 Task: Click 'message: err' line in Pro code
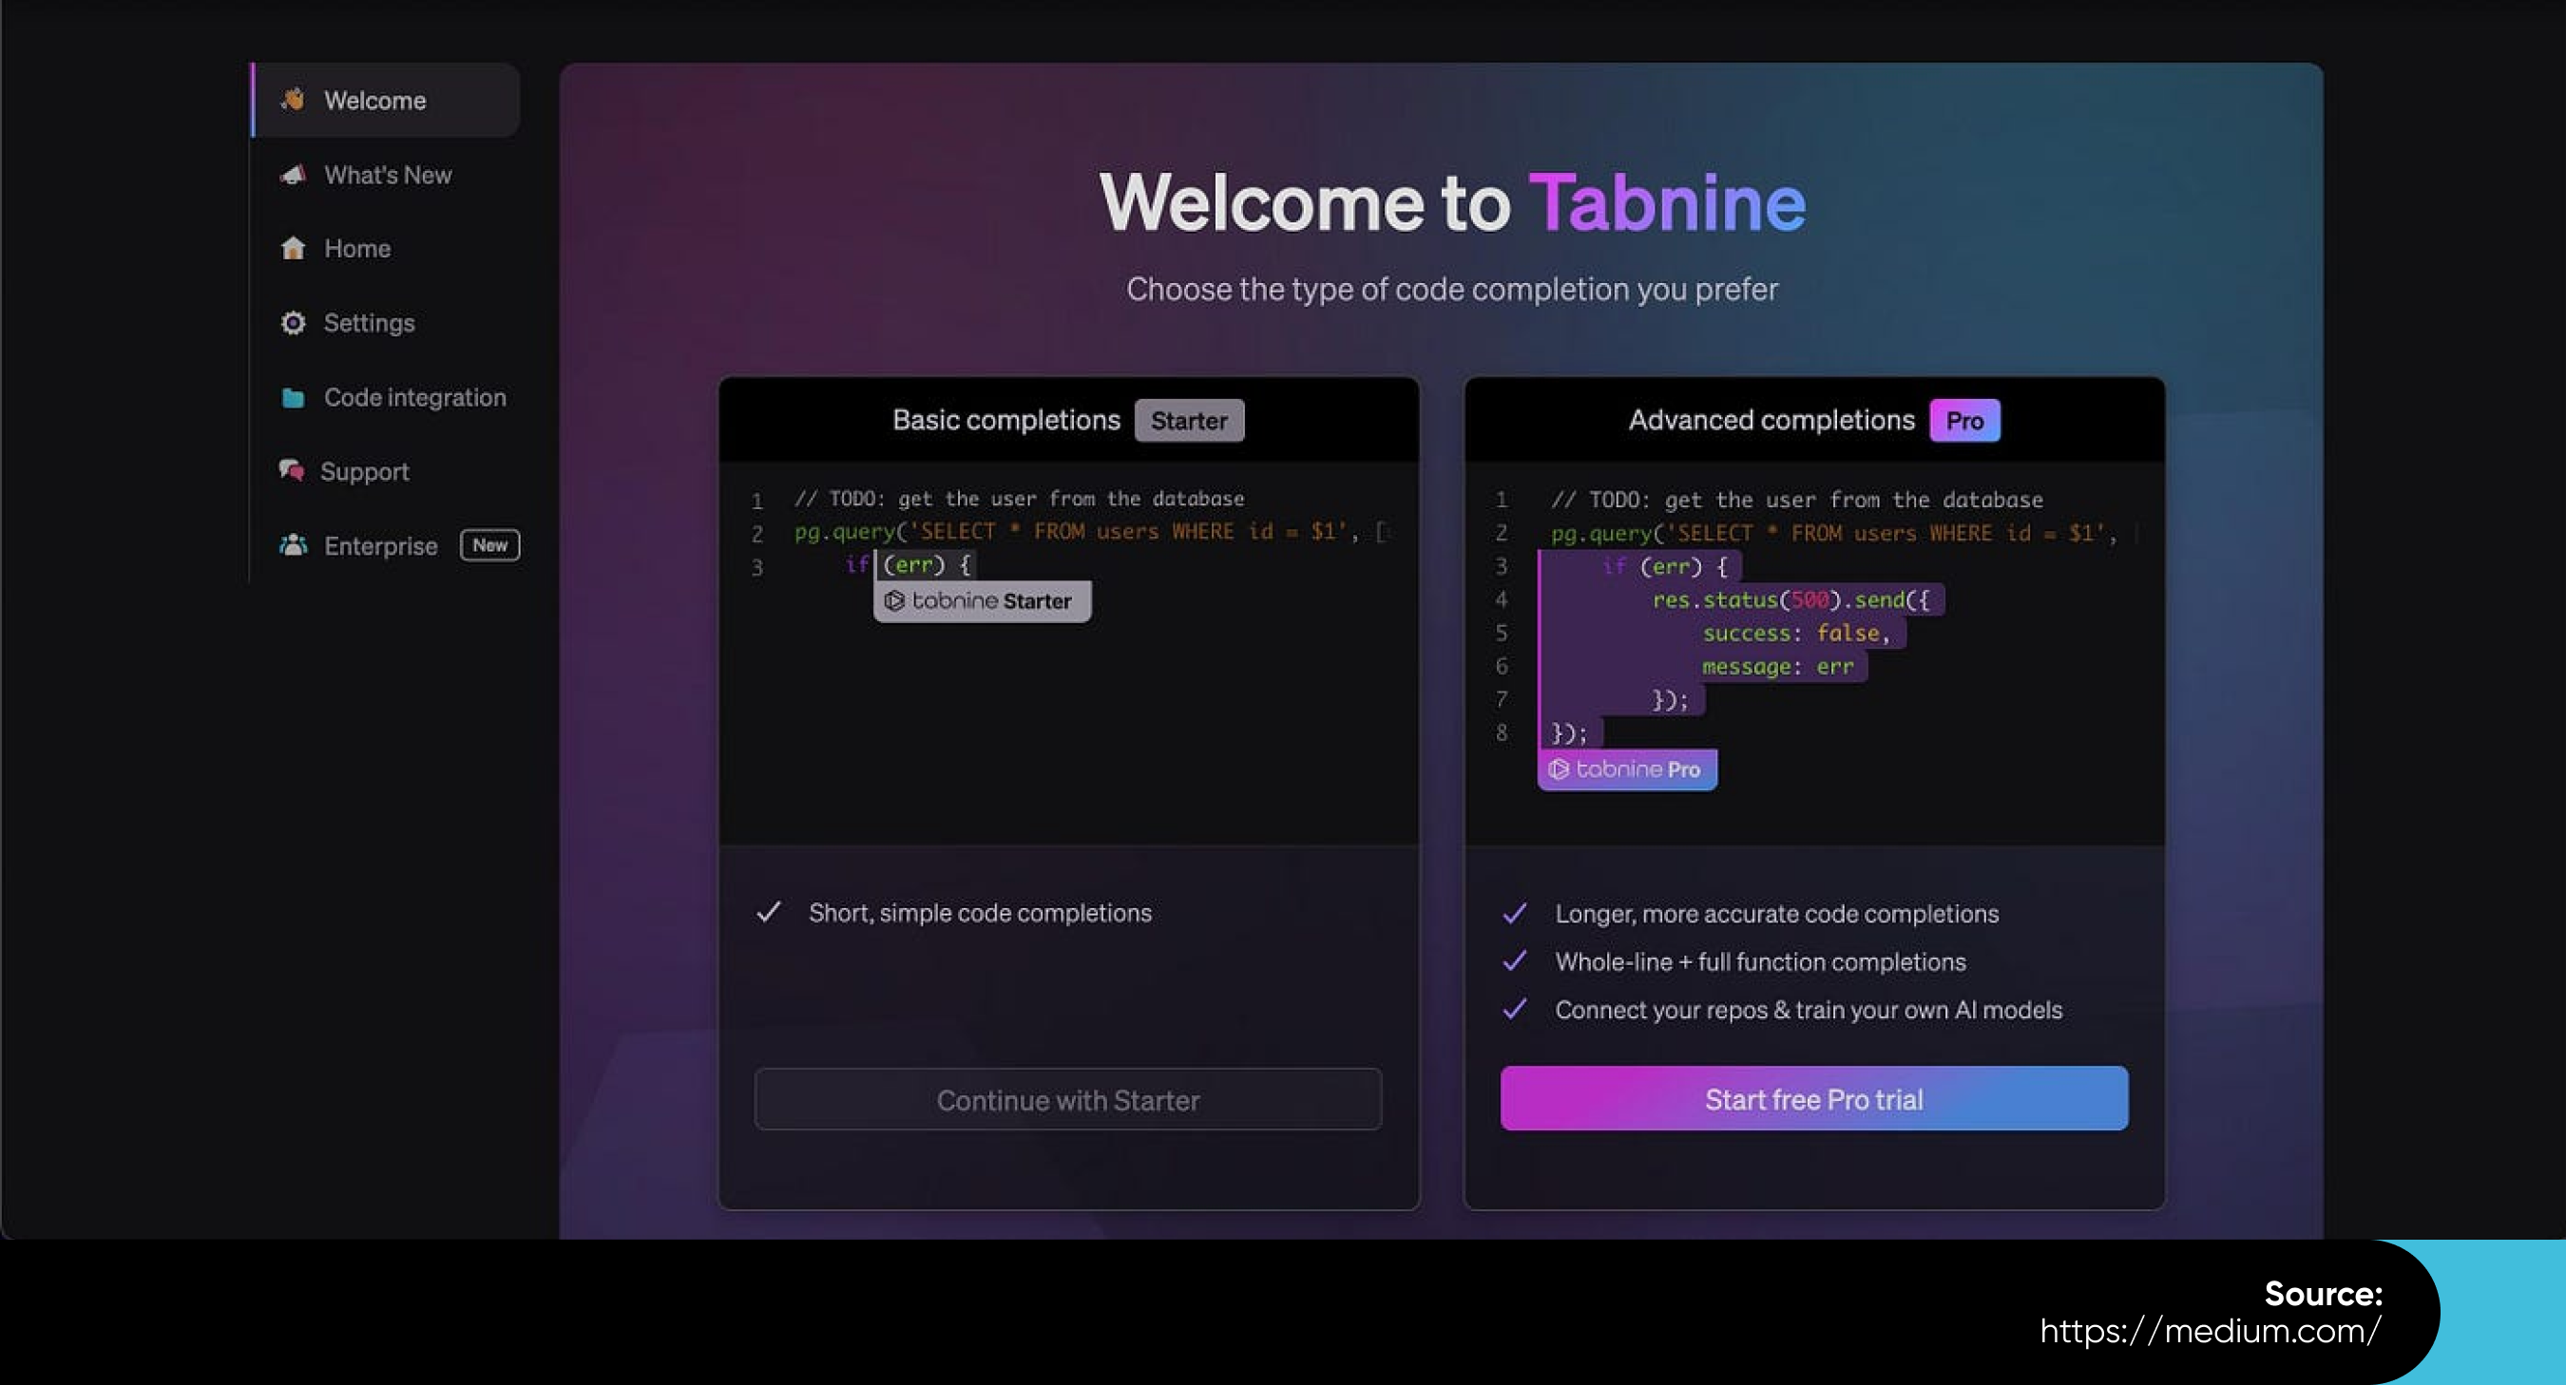[x=1778, y=666]
